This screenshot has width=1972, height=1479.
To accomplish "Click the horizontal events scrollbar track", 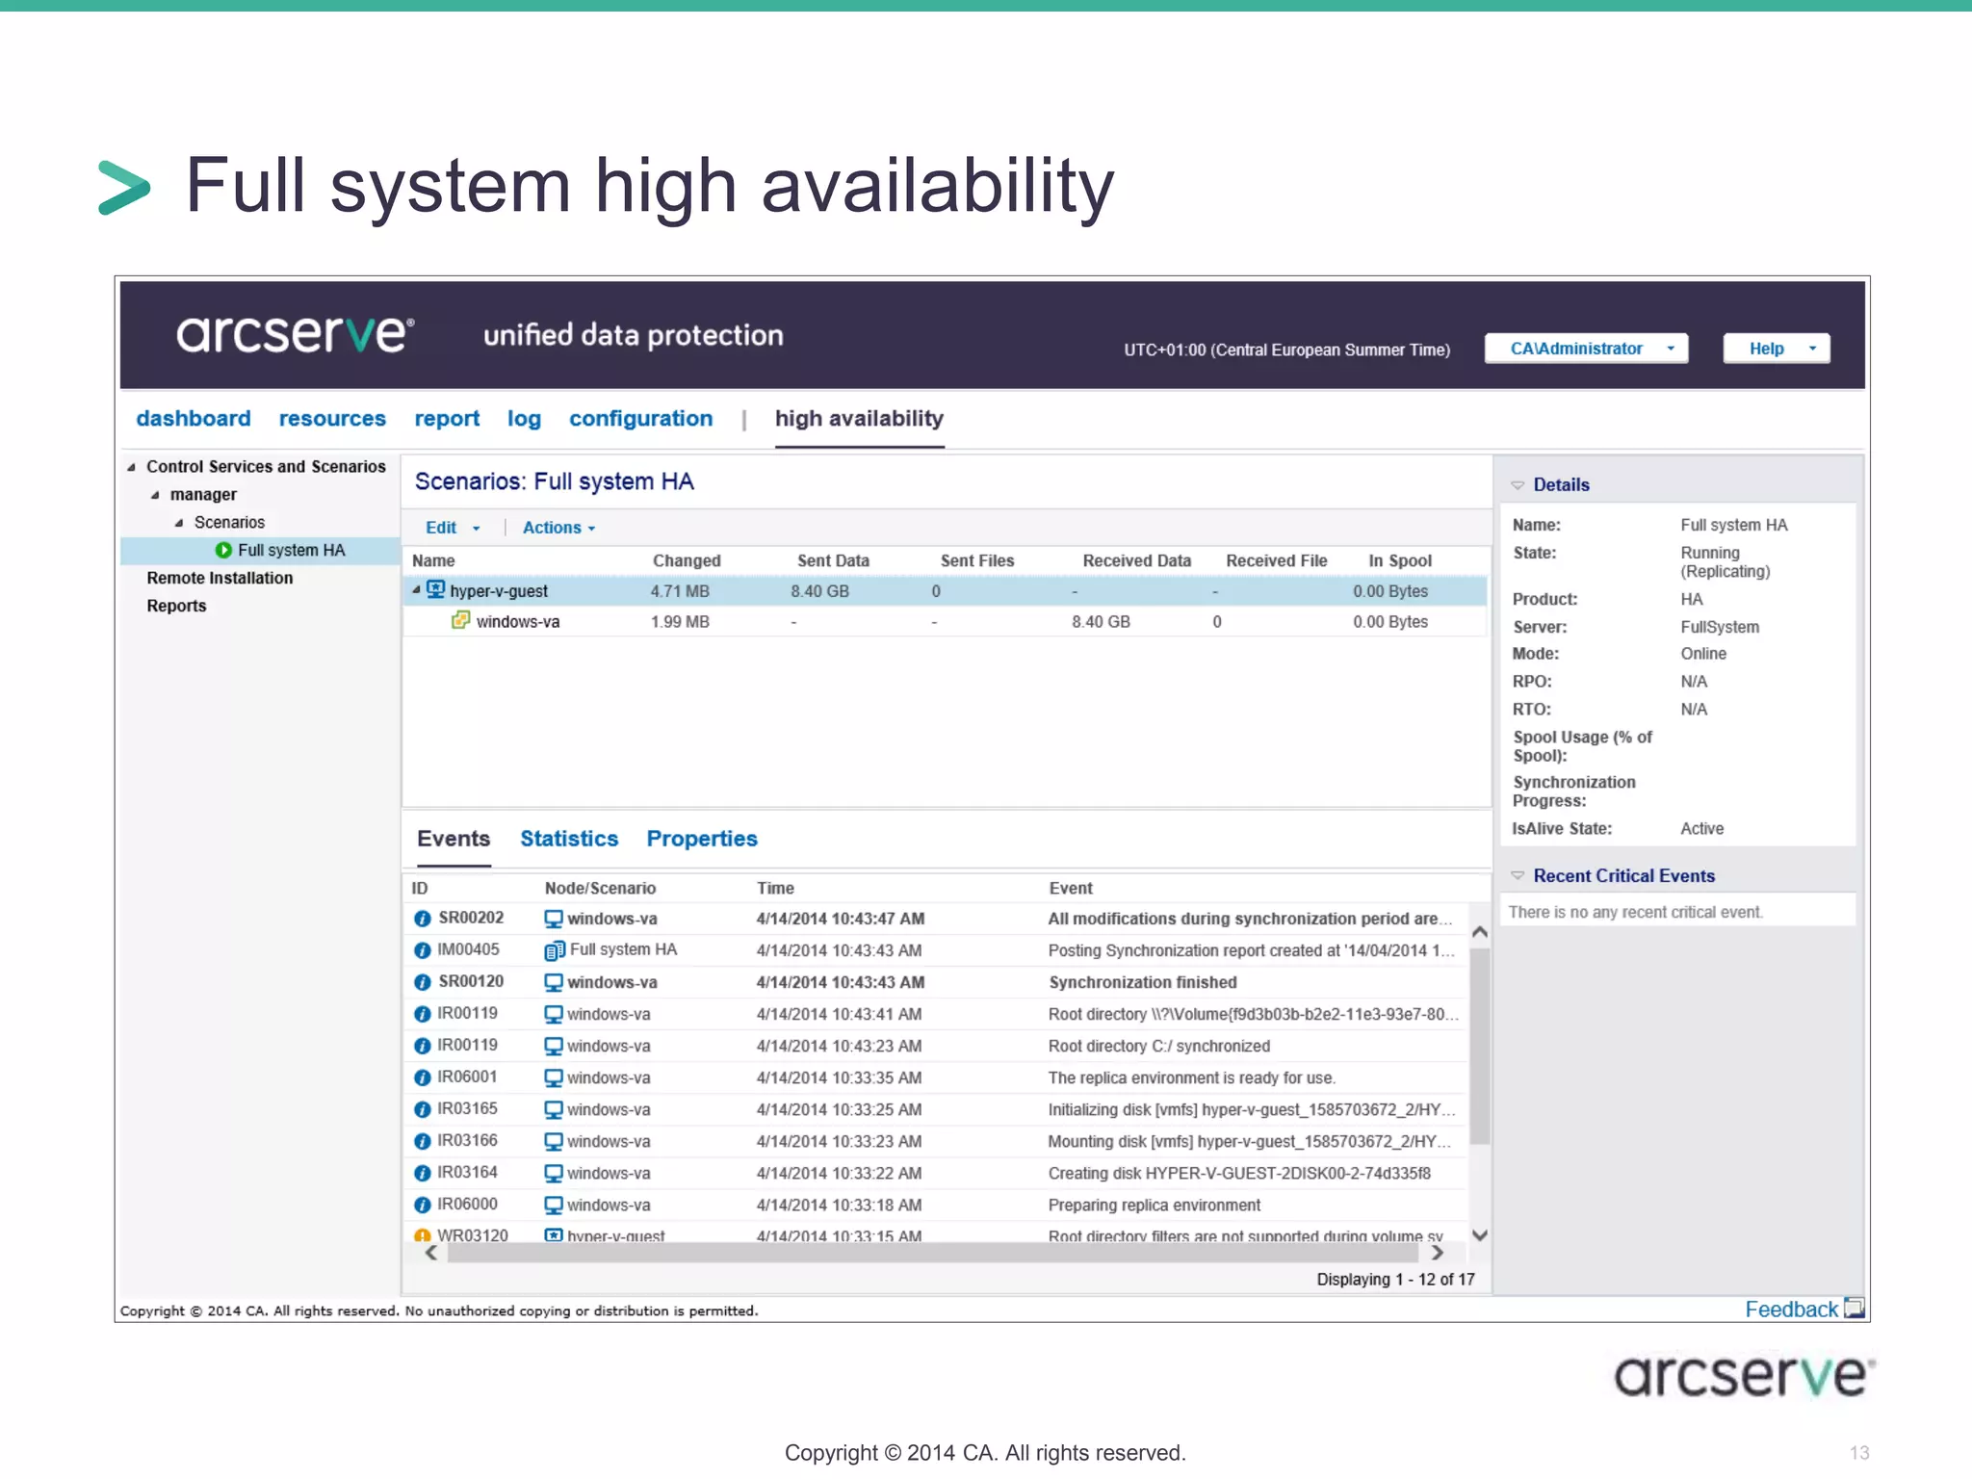I will (933, 1253).
